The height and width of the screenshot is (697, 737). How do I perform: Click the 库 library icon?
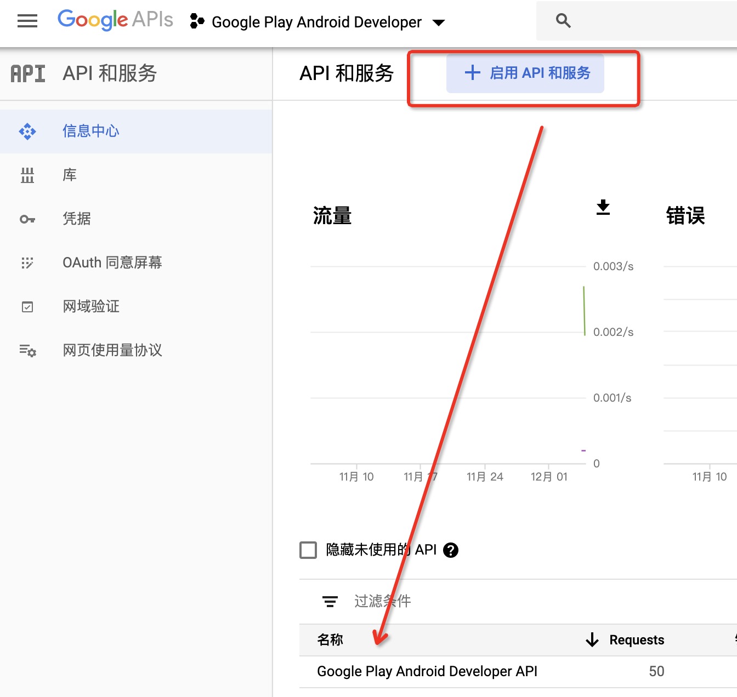(x=27, y=175)
